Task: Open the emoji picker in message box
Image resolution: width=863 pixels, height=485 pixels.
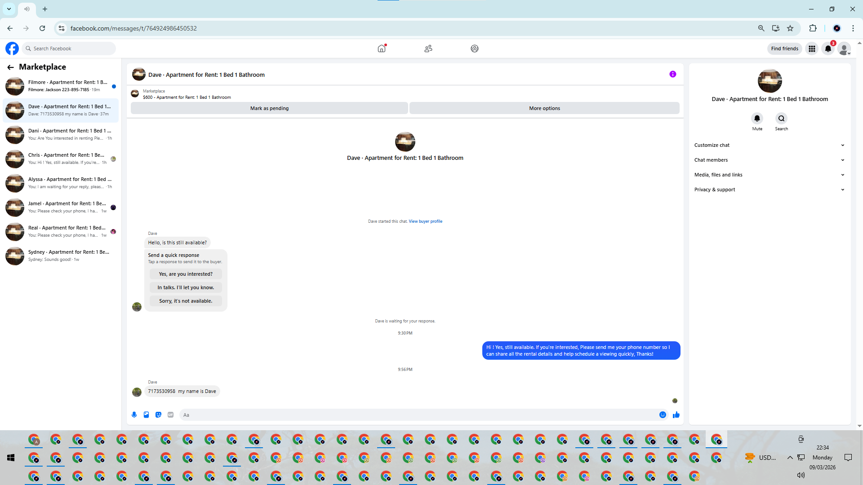Action: pyautogui.click(x=663, y=415)
